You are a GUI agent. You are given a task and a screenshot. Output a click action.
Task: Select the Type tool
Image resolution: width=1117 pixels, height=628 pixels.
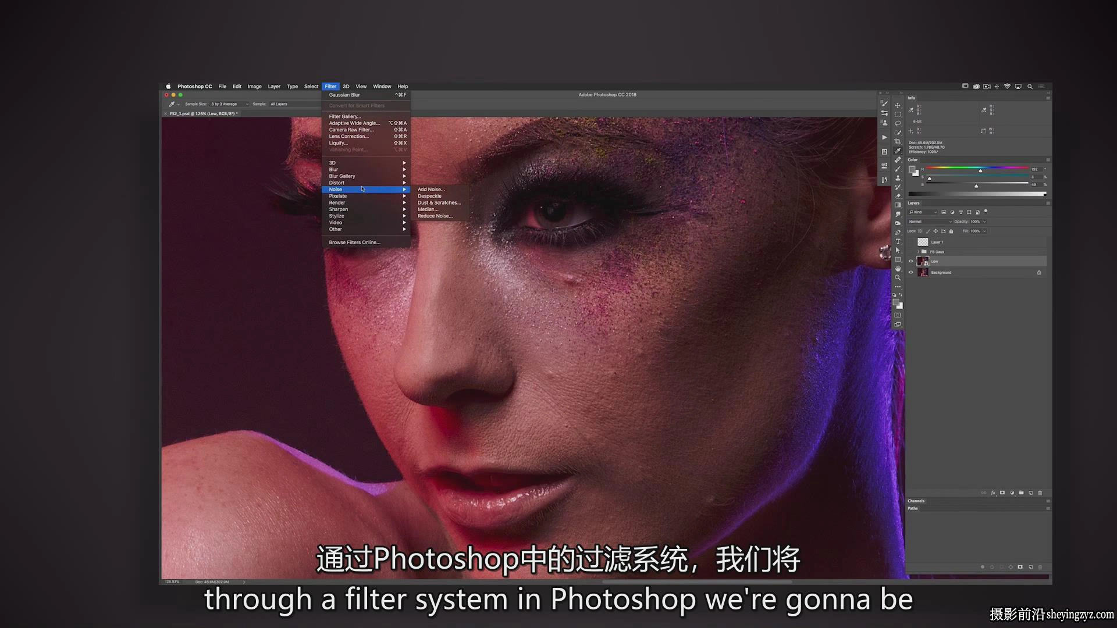(898, 241)
